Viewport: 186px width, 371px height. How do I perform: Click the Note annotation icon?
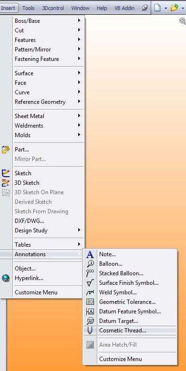pyautogui.click(x=90, y=255)
